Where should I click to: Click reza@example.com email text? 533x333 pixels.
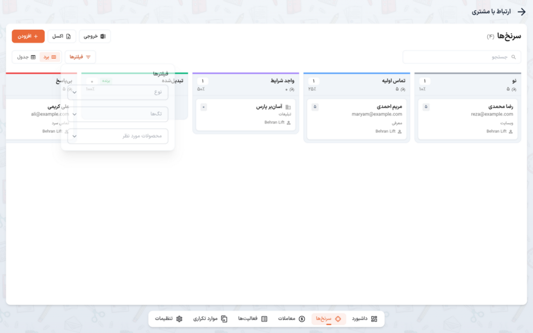492,114
